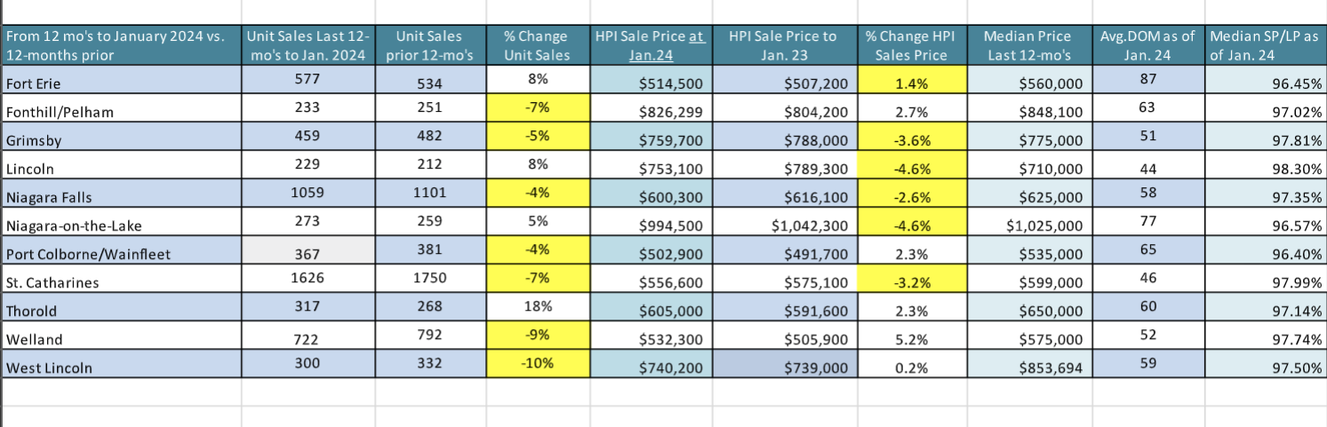Viewport: 1327px width, 427px height.
Task: Click the '% Change Unit Sales' column header
Action: (537, 45)
